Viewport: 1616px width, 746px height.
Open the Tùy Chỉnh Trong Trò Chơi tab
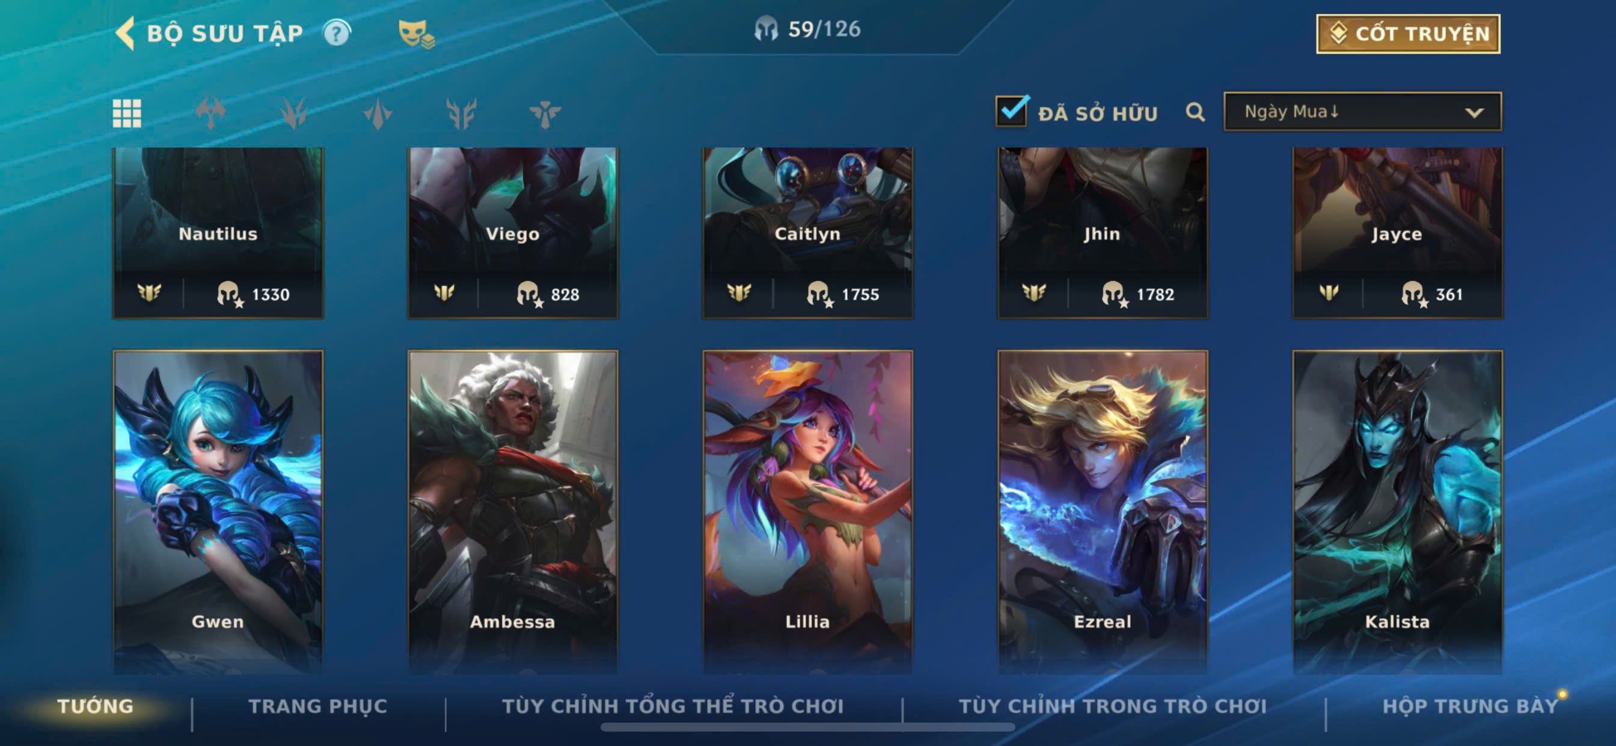point(1112,706)
